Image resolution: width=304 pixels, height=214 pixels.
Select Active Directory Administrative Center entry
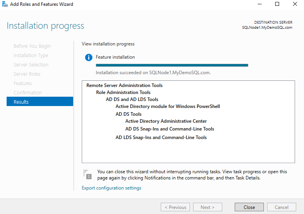tap(166, 121)
